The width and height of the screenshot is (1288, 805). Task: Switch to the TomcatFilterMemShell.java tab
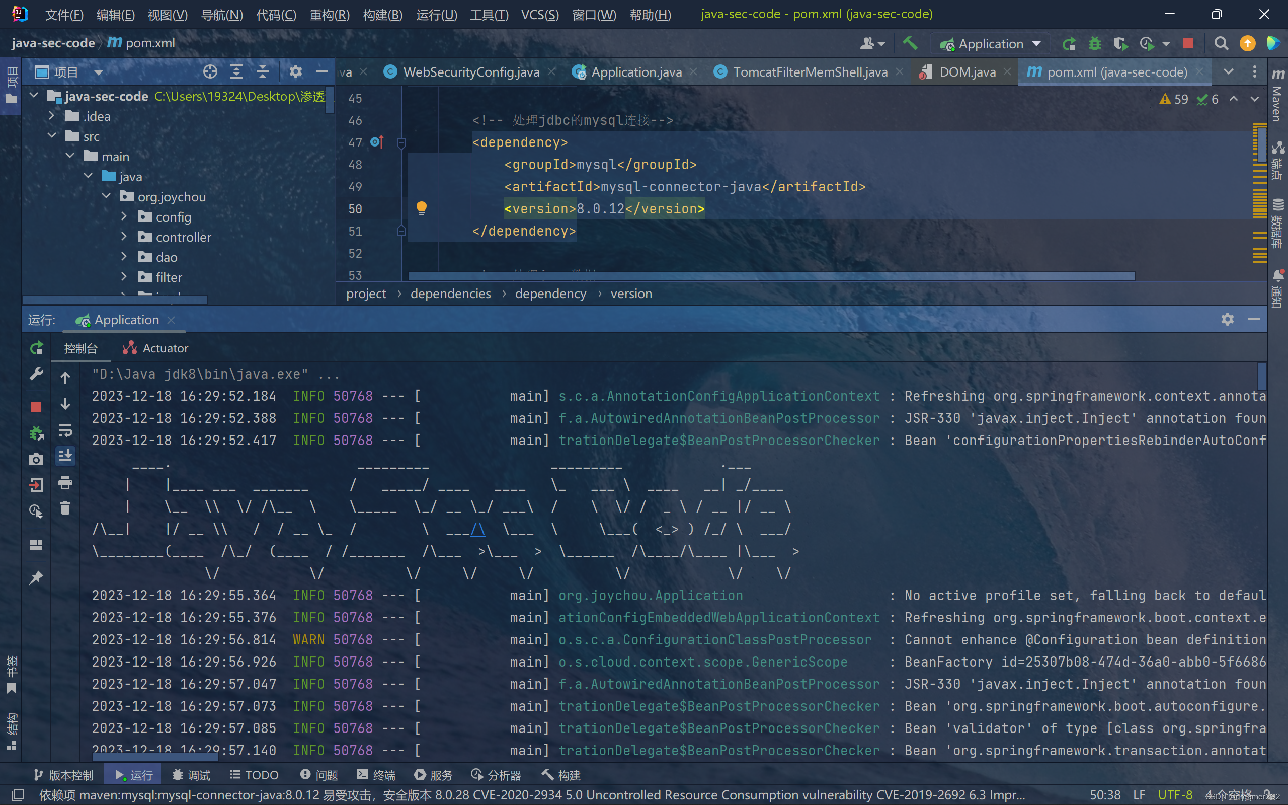coord(809,72)
